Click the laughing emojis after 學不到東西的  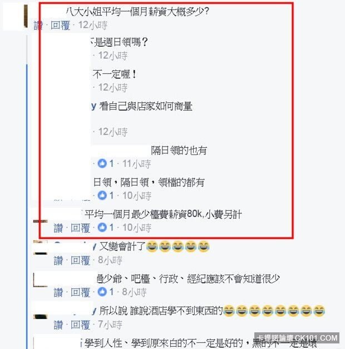click(274, 311)
